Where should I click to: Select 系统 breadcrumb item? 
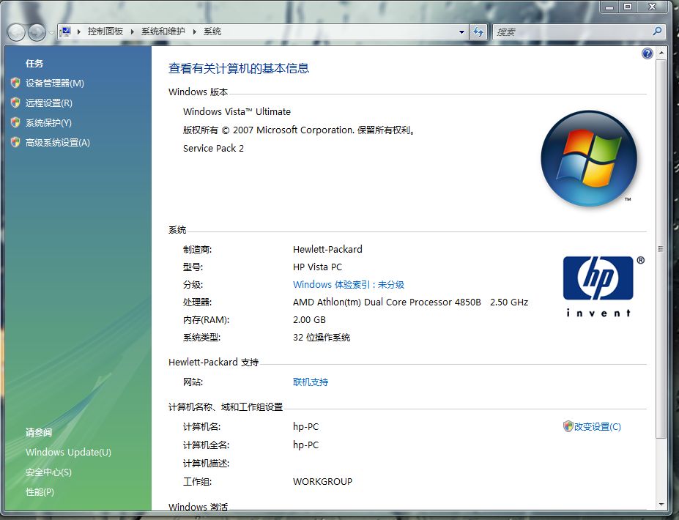212,31
